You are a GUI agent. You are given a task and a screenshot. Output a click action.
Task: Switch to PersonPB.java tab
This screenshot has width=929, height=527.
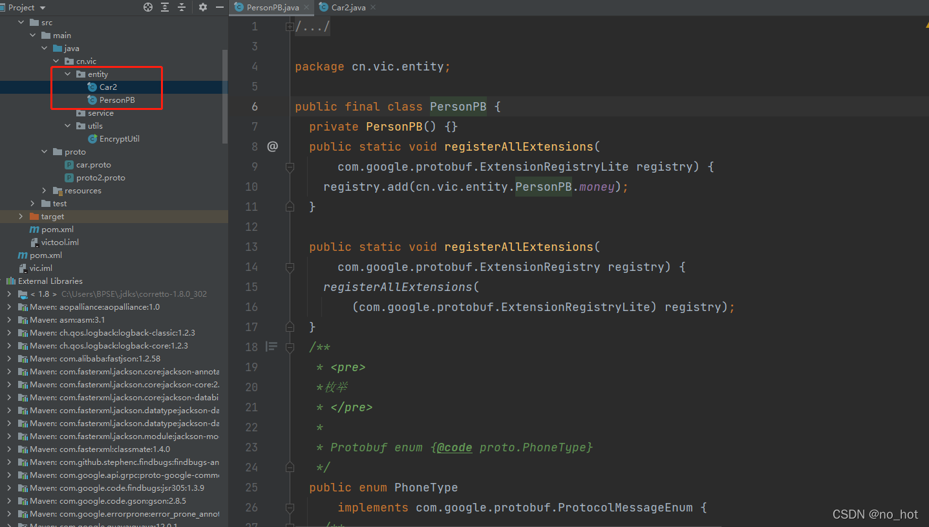(x=273, y=8)
